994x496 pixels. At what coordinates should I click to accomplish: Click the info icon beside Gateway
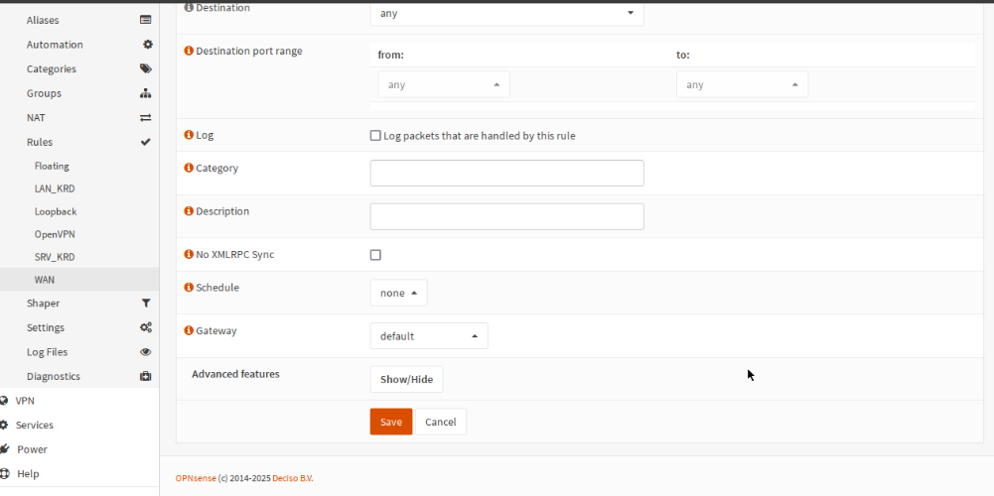tap(189, 330)
